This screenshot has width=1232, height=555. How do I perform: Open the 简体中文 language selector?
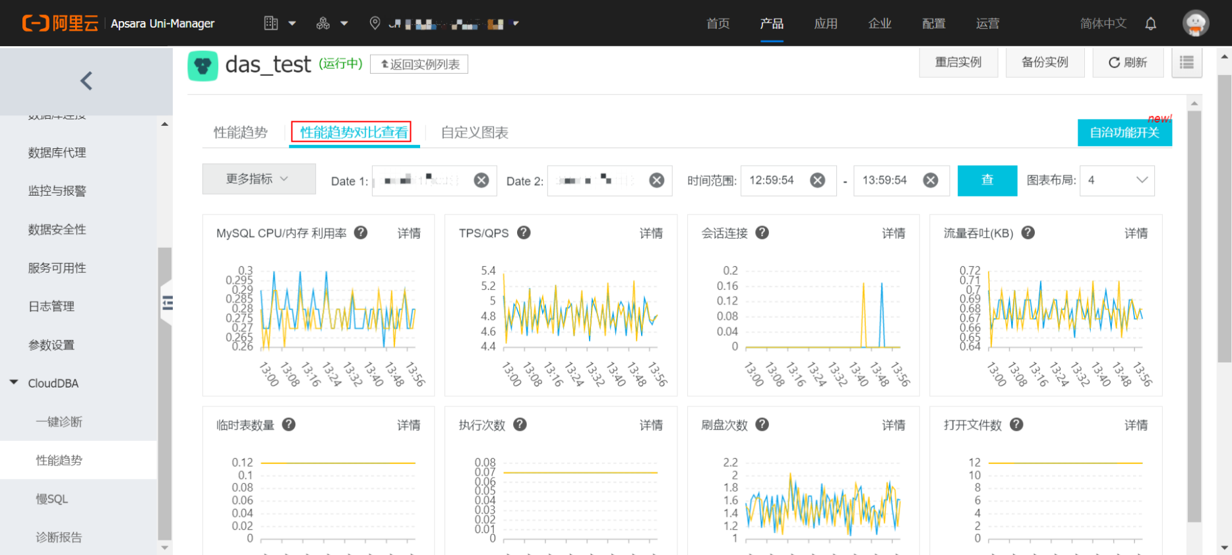(1103, 24)
